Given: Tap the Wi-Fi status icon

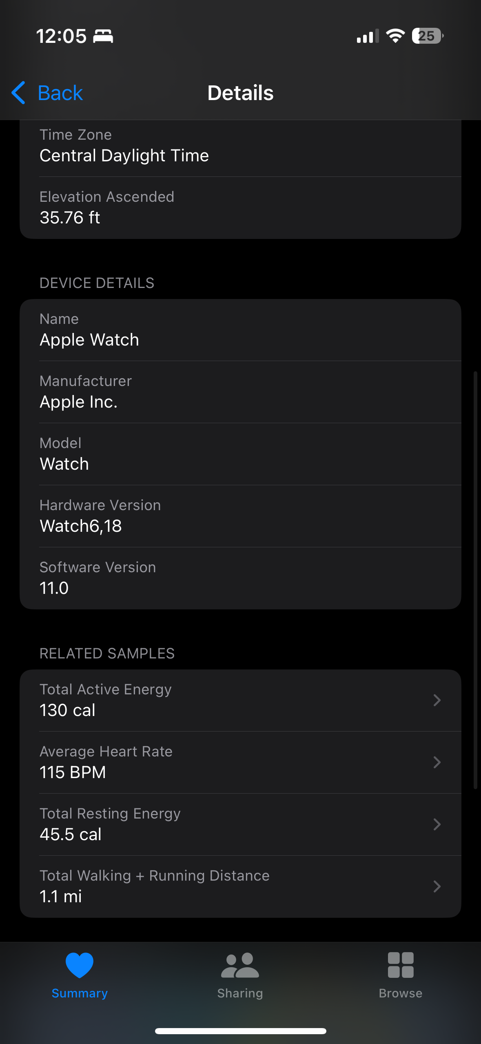Looking at the screenshot, I should pyautogui.click(x=395, y=36).
